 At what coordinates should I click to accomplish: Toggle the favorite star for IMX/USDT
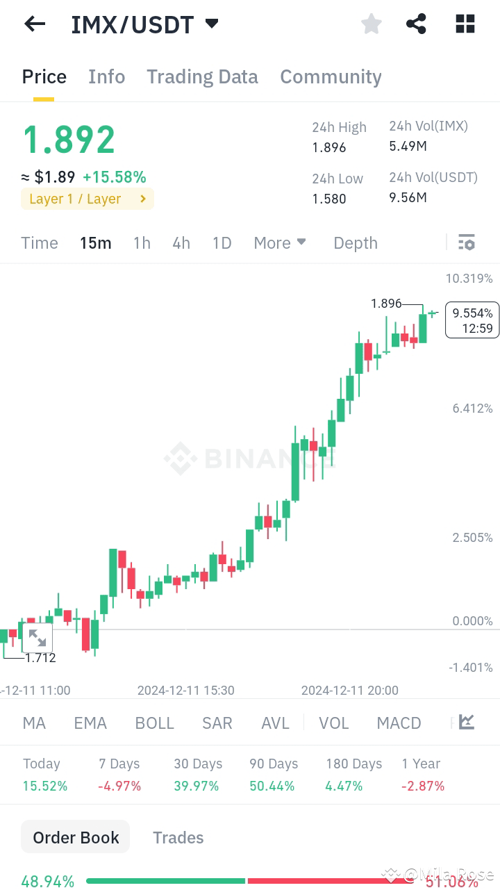(371, 24)
